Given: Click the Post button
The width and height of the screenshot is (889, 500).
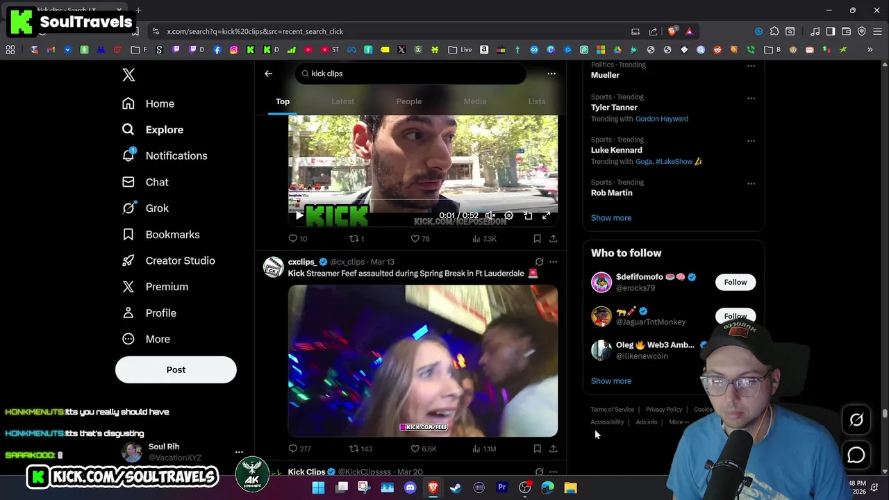Looking at the screenshot, I should click(176, 369).
